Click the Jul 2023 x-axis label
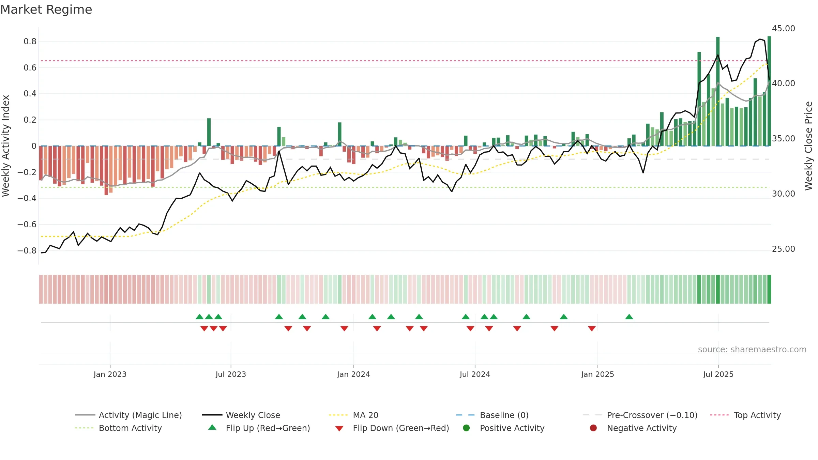Viewport: 818px width, 460px height. [231, 374]
